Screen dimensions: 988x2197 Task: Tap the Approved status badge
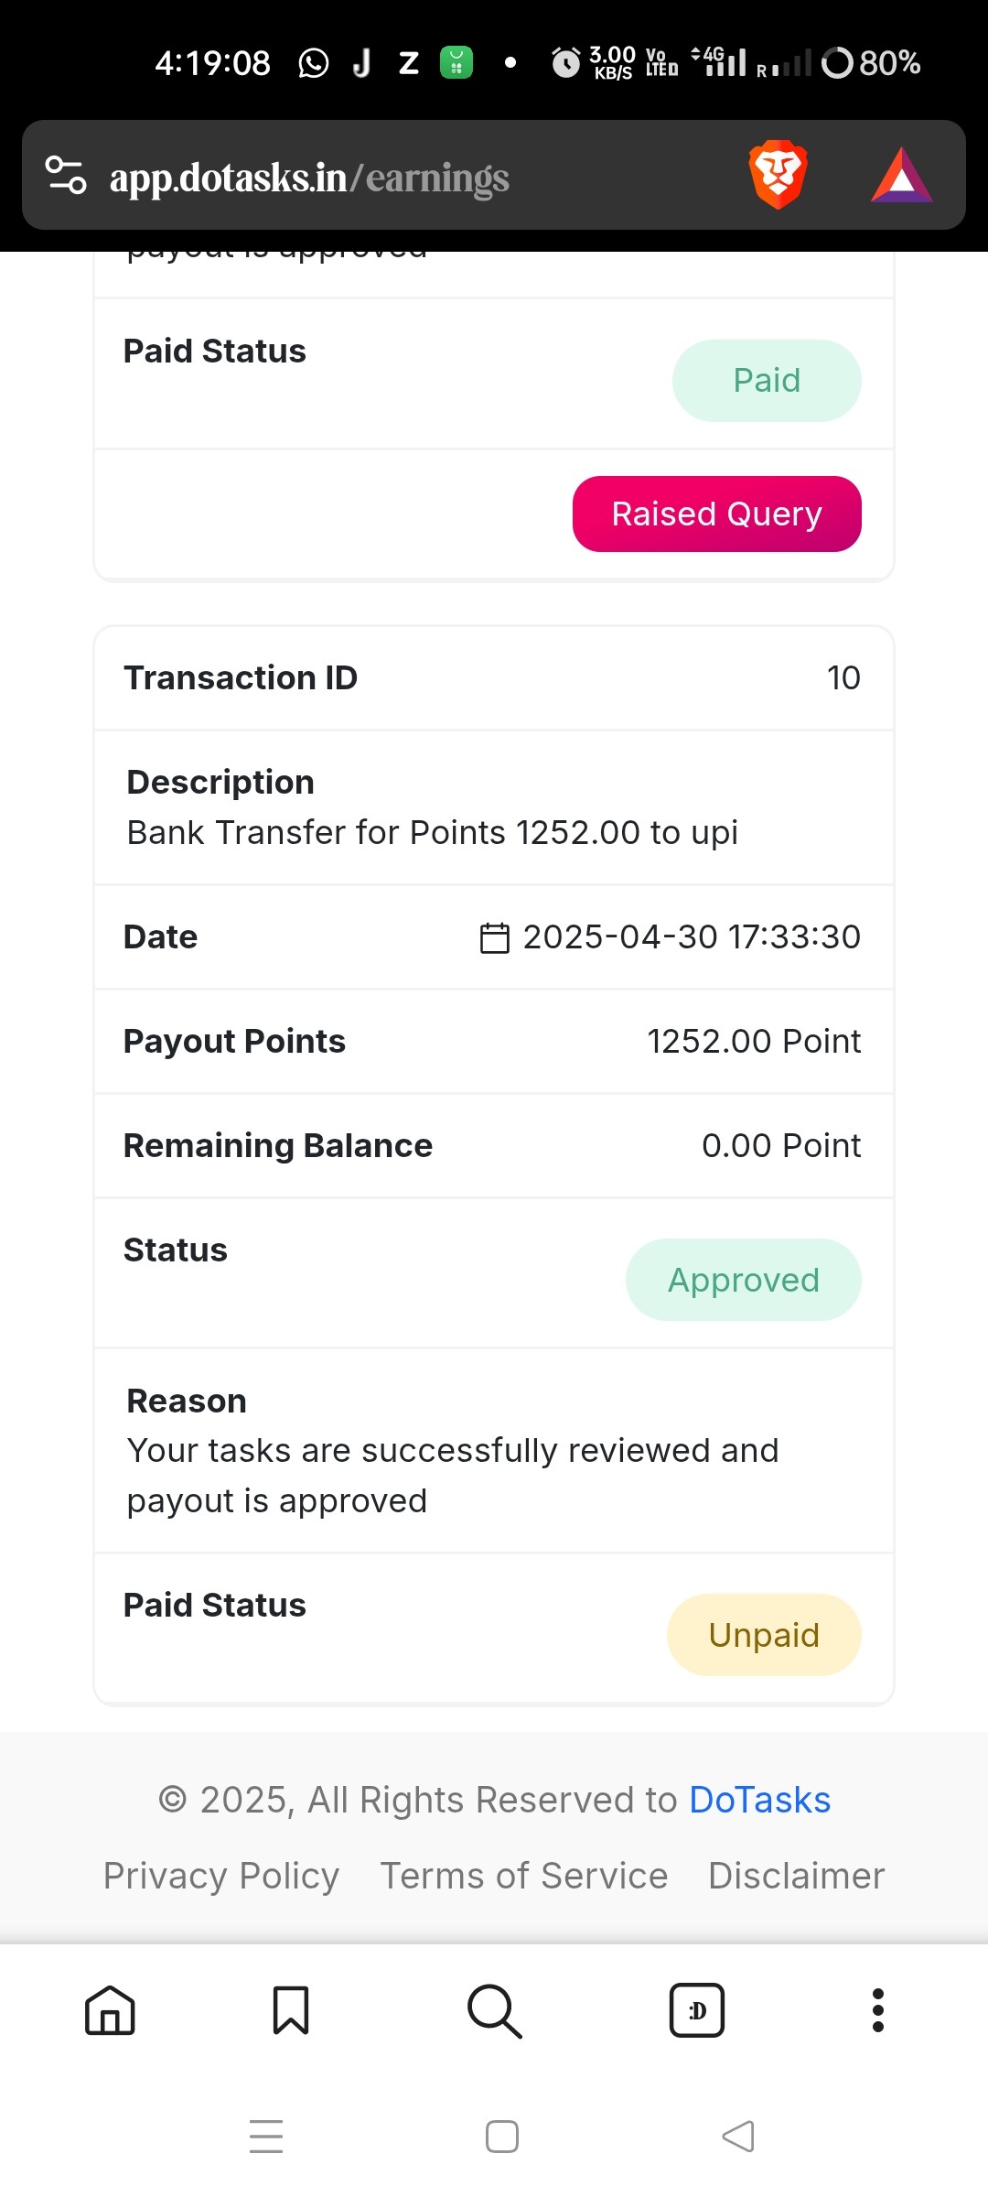point(744,1280)
